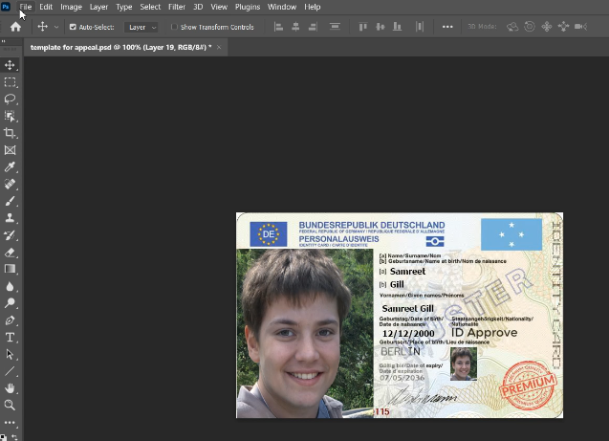Open the Layer auto-select dropdown

click(x=141, y=27)
